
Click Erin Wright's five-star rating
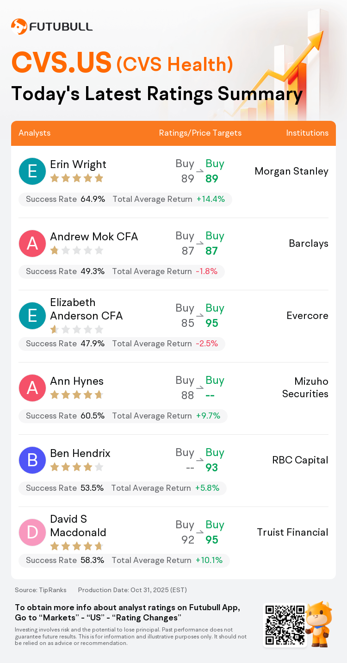coord(76,178)
